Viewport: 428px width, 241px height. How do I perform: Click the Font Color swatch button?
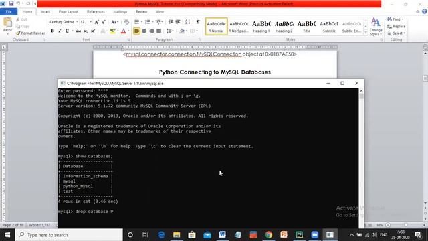click(x=123, y=31)
